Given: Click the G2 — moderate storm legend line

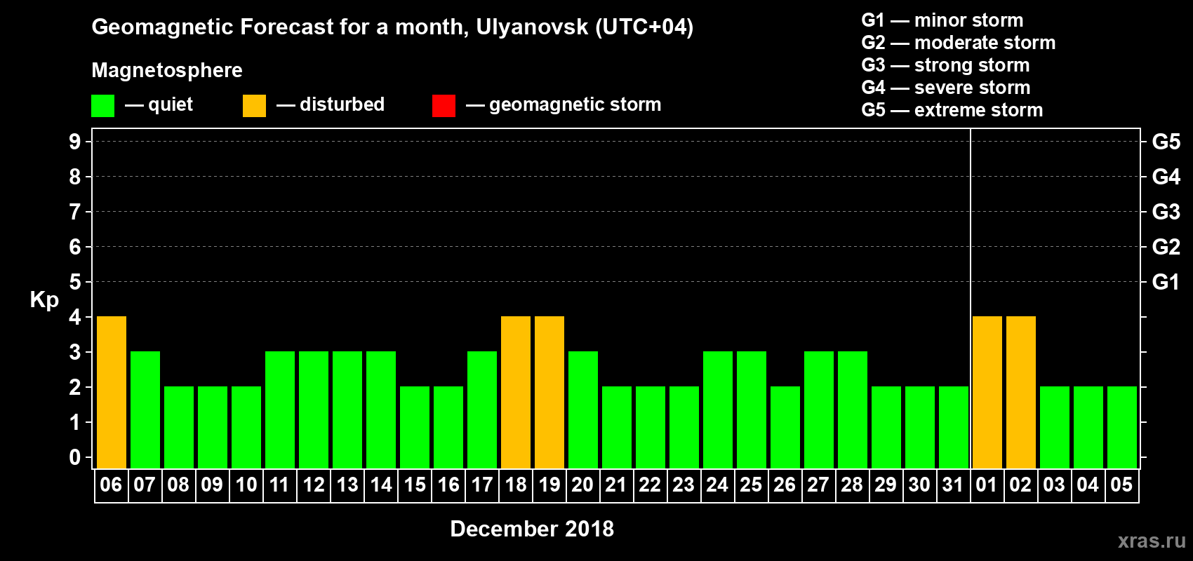Looking at the screenshot, I should coord(959,43).
